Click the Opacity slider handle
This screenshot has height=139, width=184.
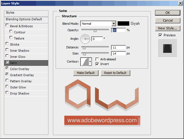[95, 31]
